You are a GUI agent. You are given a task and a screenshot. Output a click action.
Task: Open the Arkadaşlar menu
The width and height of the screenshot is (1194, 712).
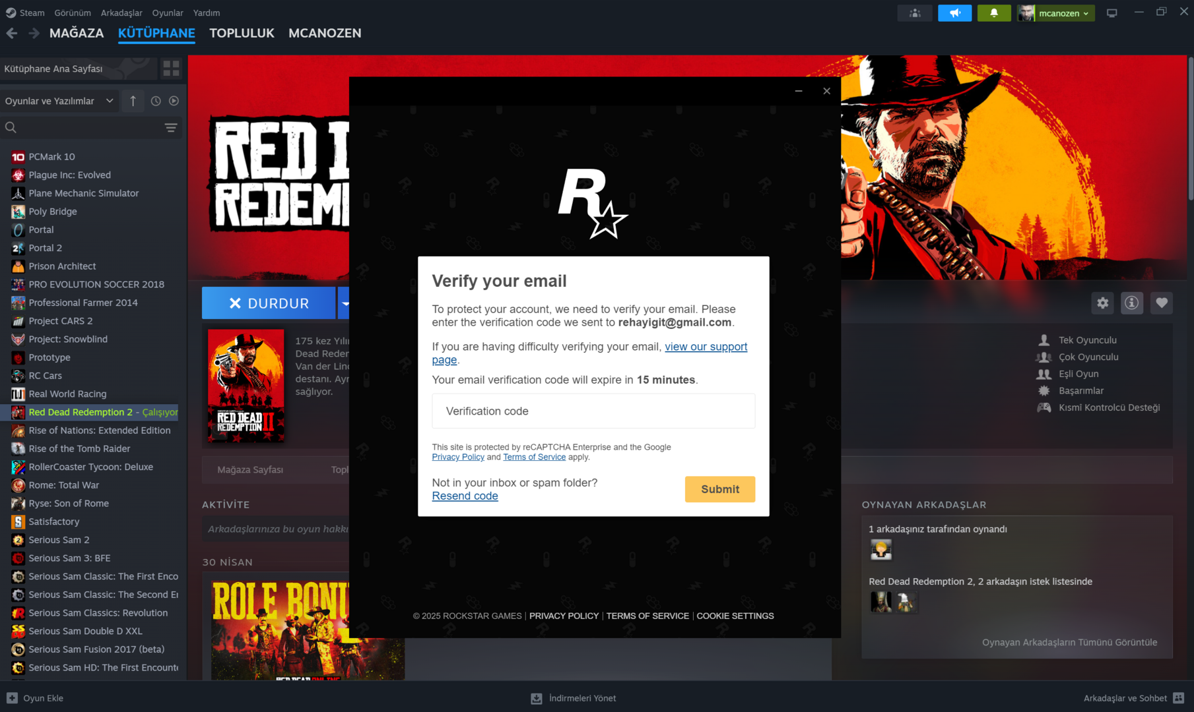[x=121, y=13]
